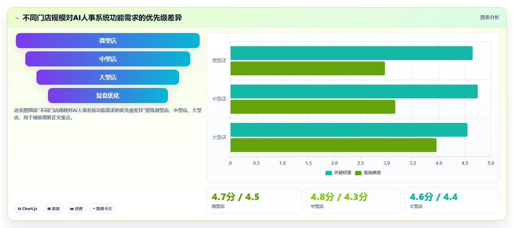Toggle the 落地难度 legend swatch

point(358,173)
